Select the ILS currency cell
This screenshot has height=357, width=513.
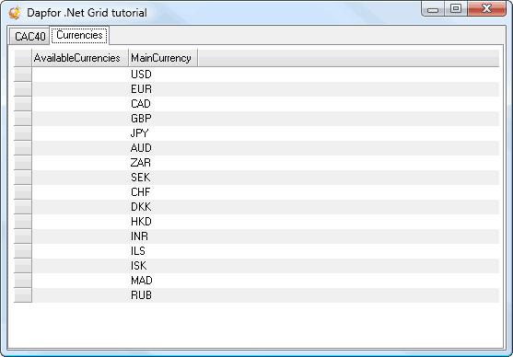click(x=163, y=251)
